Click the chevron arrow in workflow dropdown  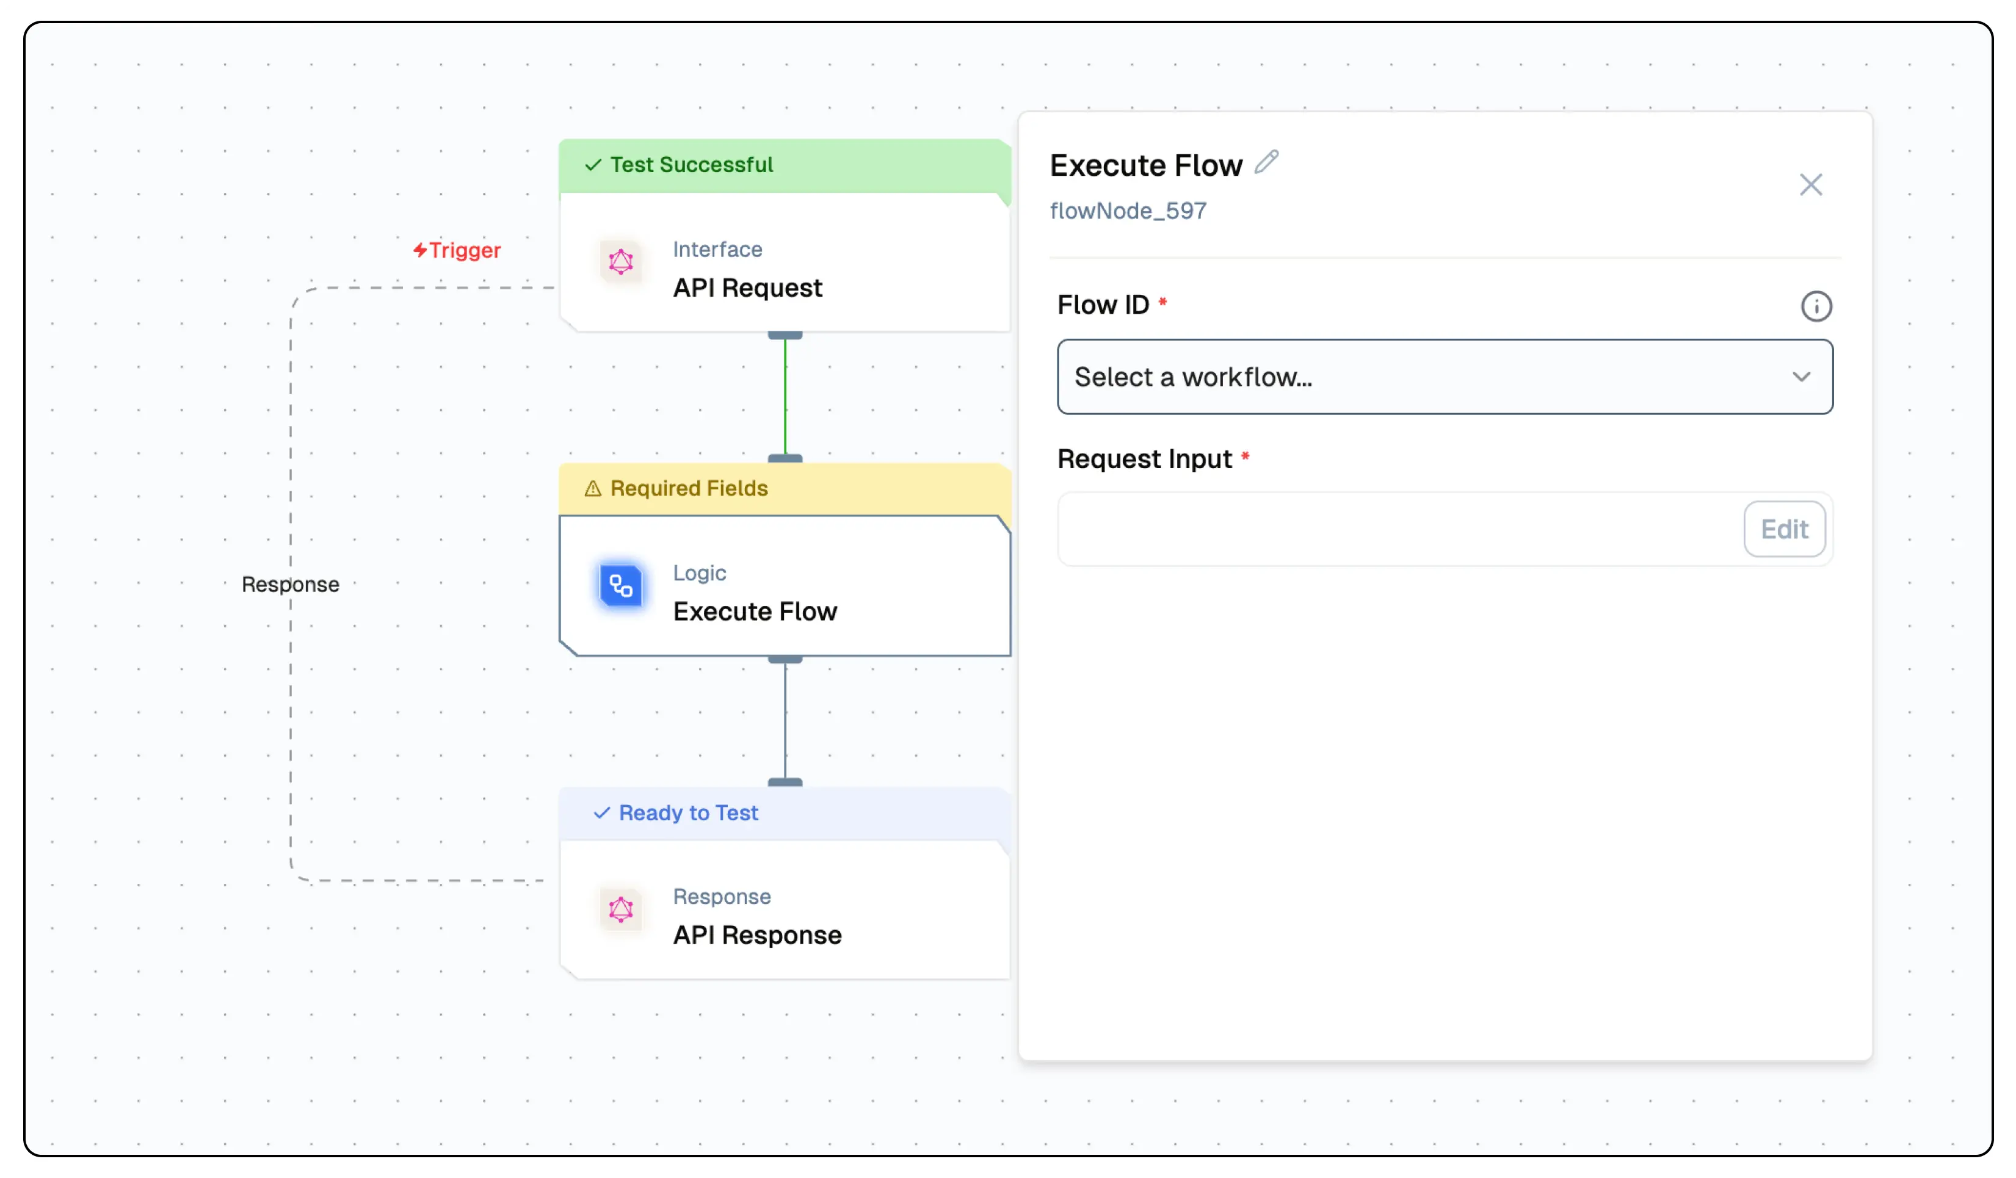(1801, 377)
